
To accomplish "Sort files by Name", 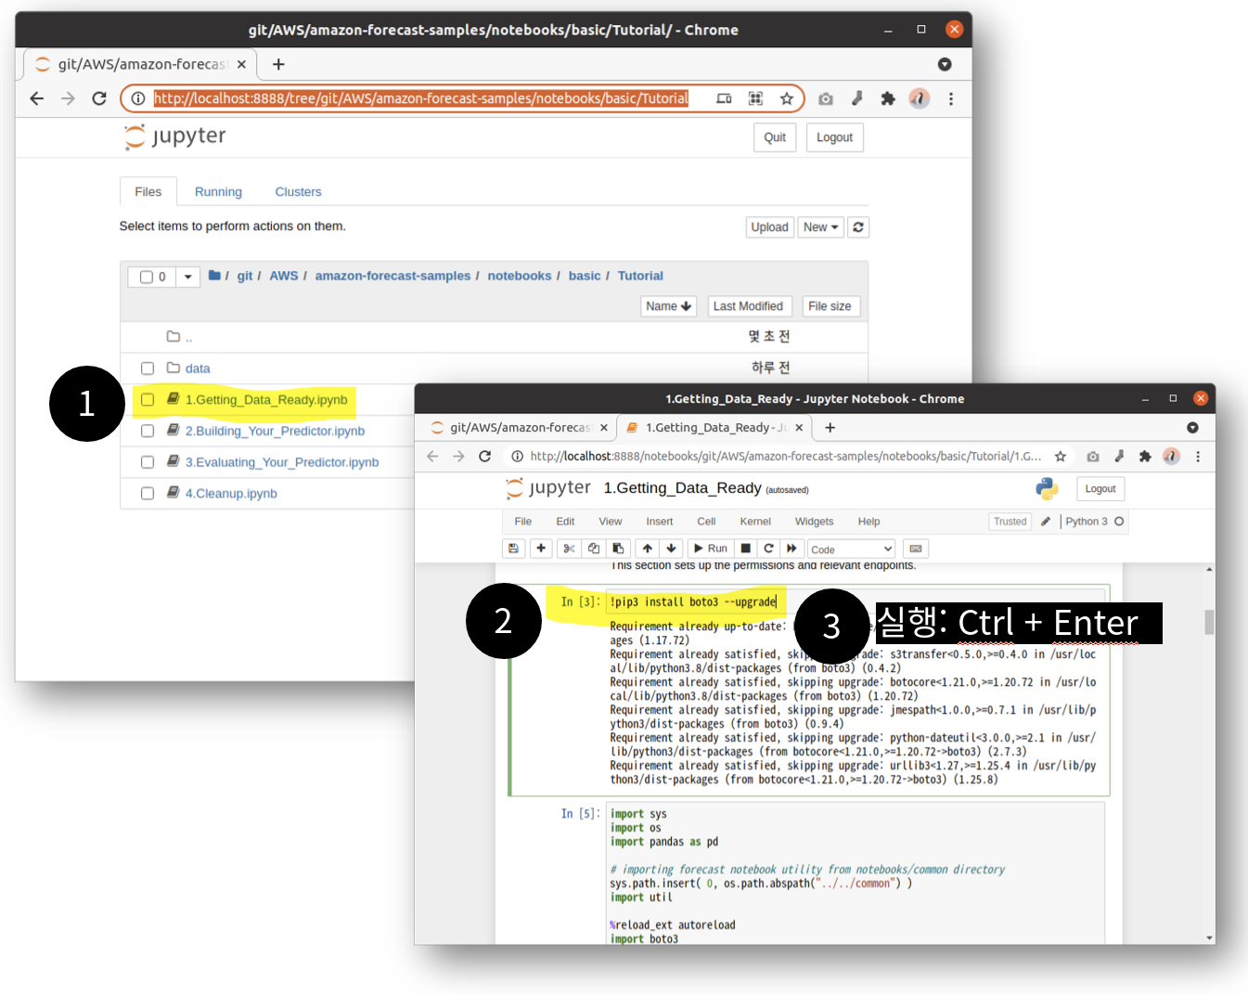I will click(x=669, y=306).
